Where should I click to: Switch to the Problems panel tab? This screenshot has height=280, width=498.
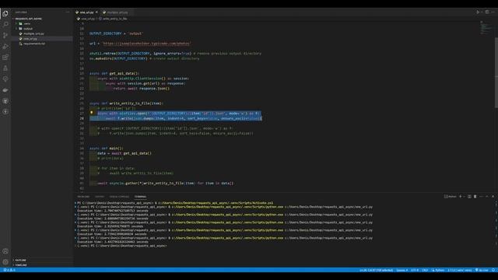pyautogui.click(x=83, y=197)
